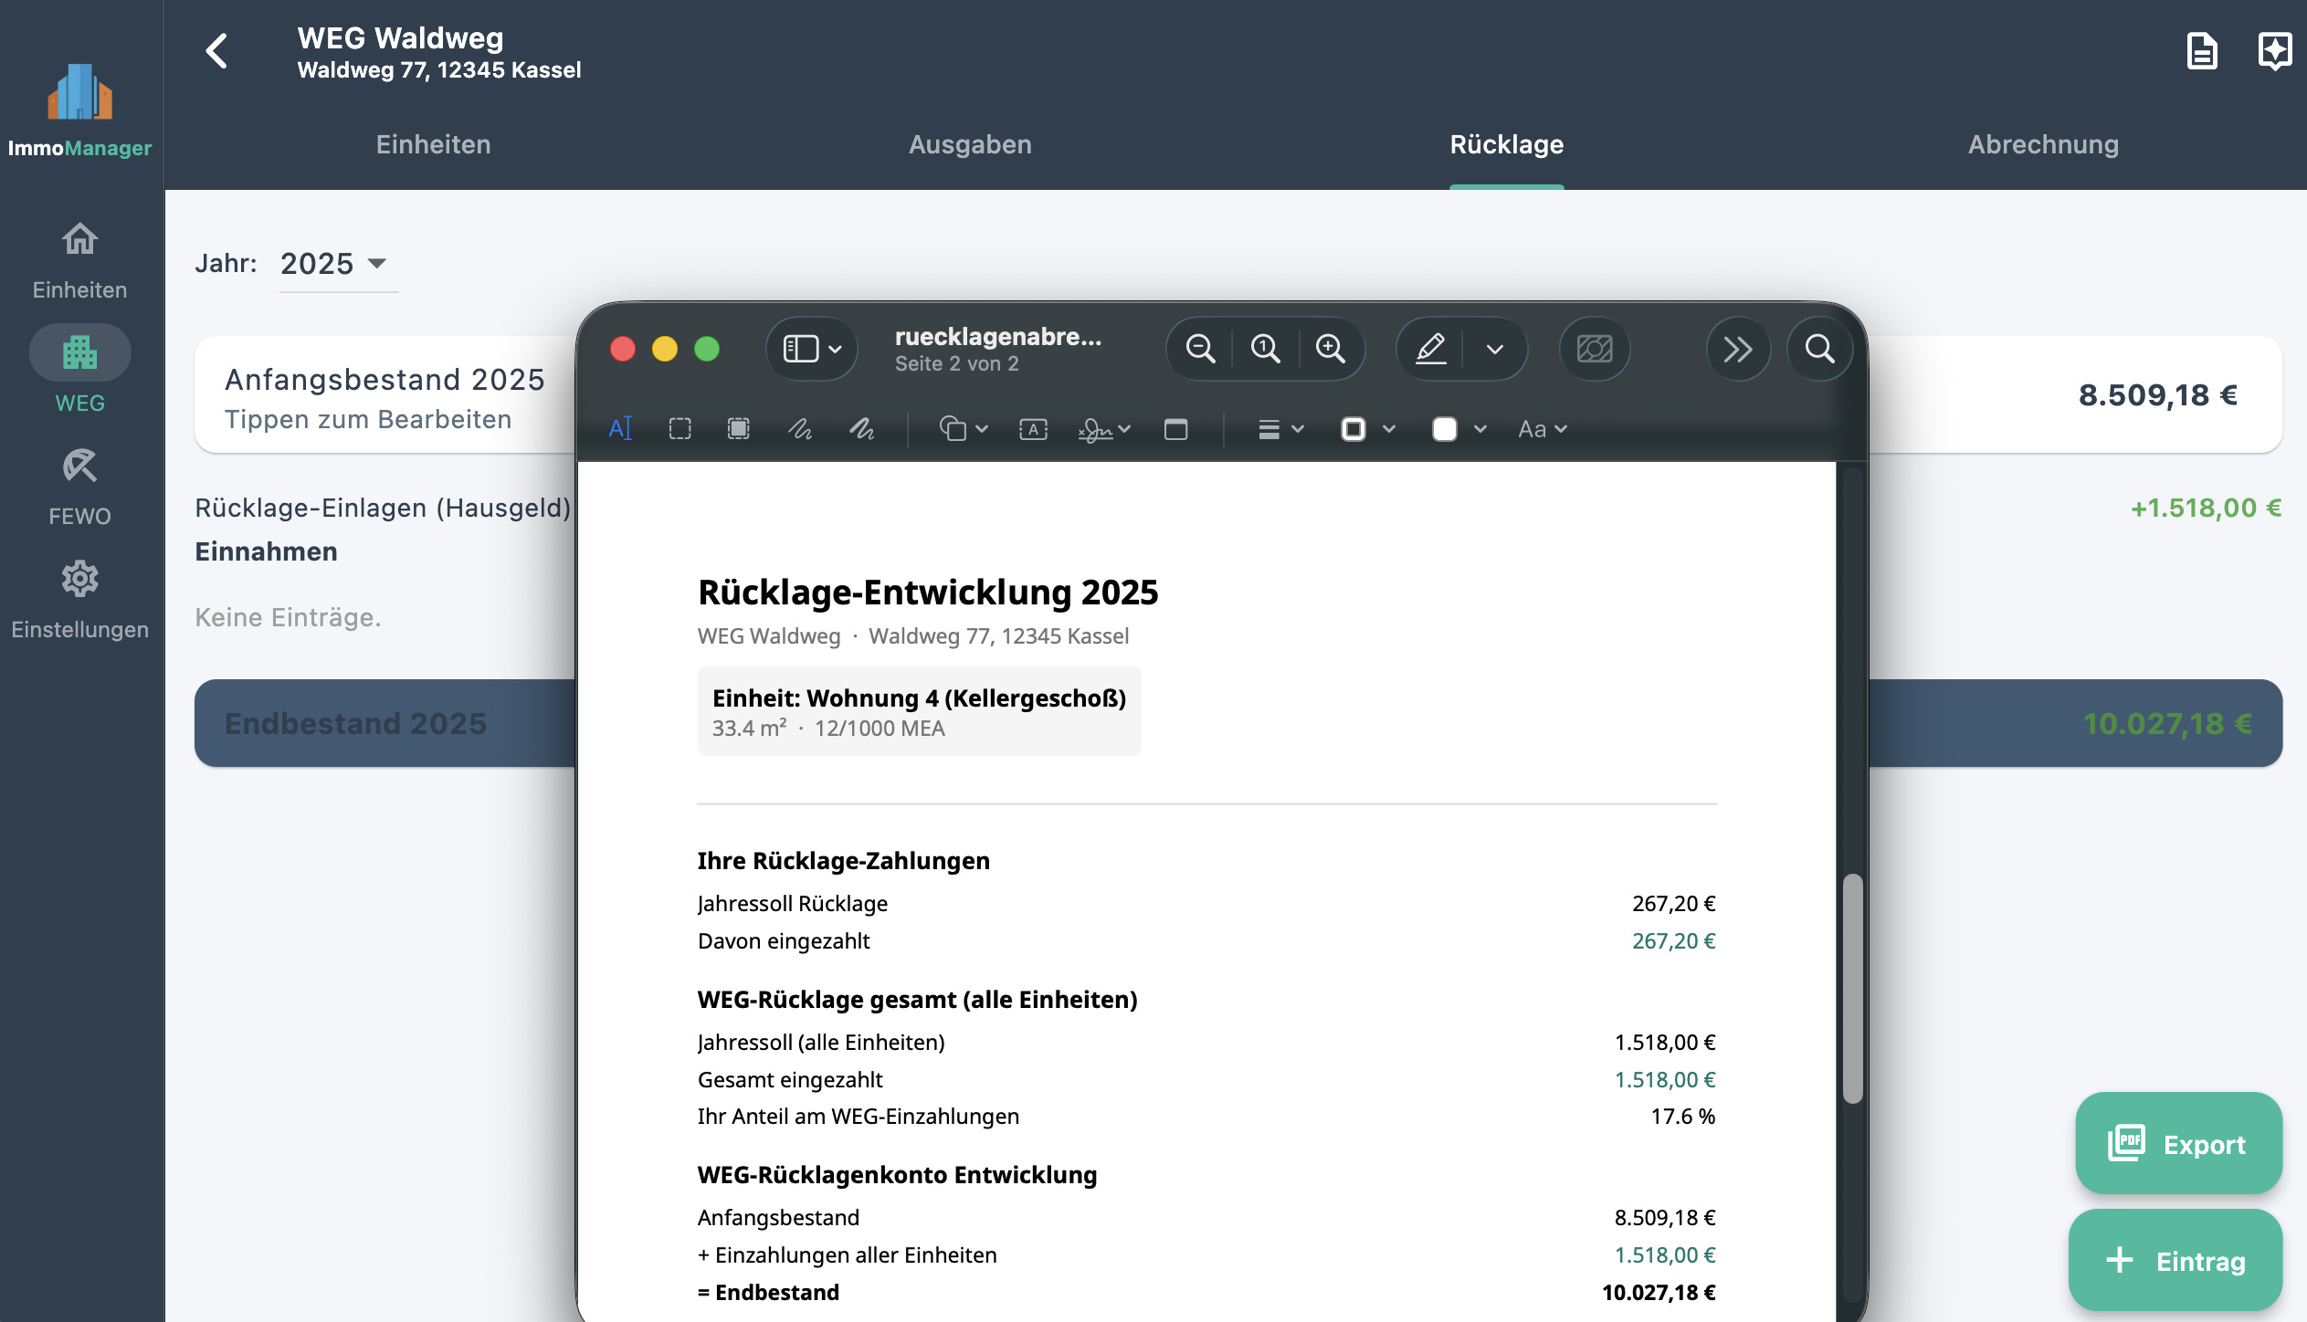Click the Davon eingezahlt 267,20 € value
Viewport: 2307px width, 1322px height.
coord(1674,940)
